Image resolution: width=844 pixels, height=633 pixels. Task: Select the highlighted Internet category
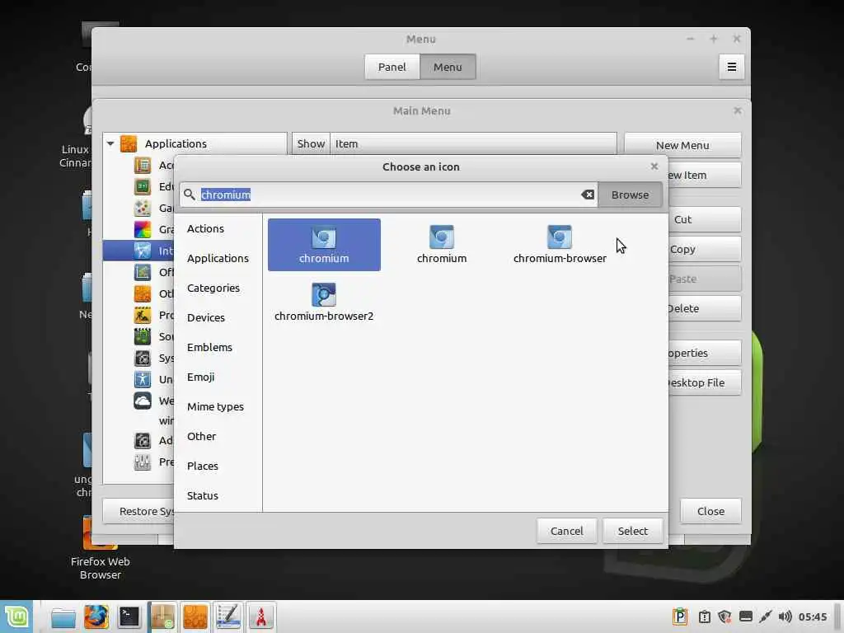[138, 251]
